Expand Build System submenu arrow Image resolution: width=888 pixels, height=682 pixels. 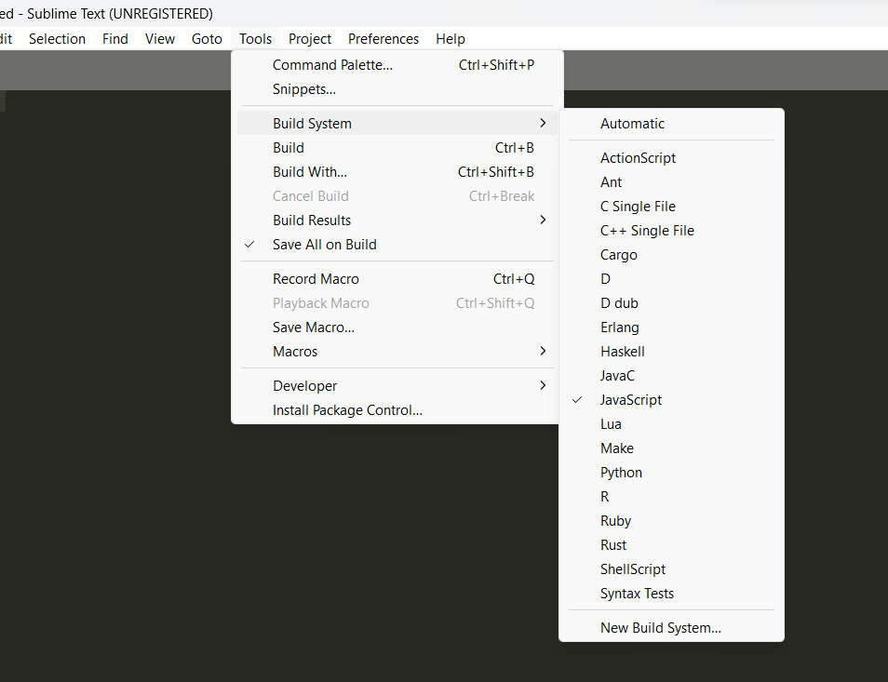(543, 123)
